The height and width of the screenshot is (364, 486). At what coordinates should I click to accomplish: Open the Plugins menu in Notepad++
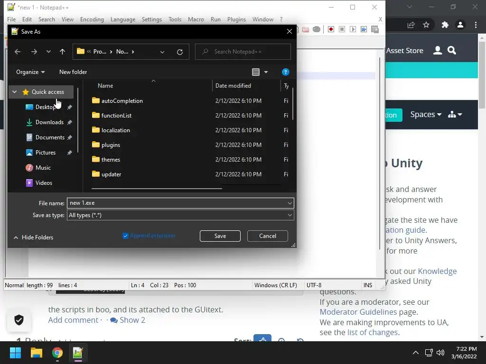pos(236,19)
